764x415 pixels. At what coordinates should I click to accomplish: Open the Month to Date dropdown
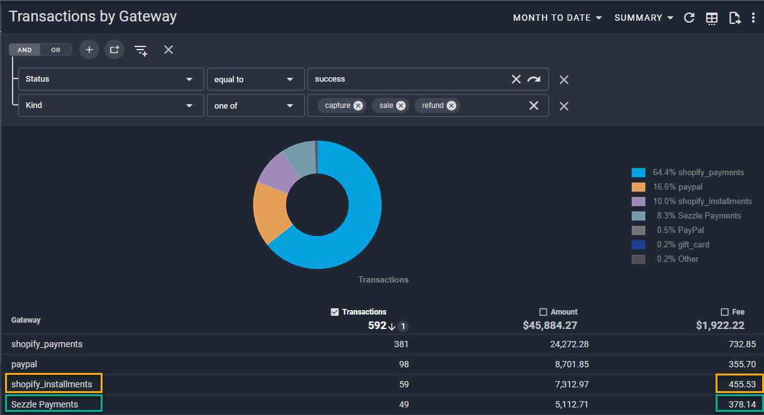557,18
